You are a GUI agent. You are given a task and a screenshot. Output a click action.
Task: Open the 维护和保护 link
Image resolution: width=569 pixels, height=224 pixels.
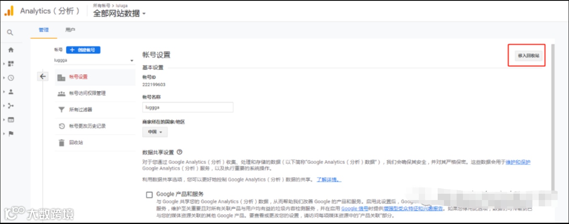tap(518, 162)
